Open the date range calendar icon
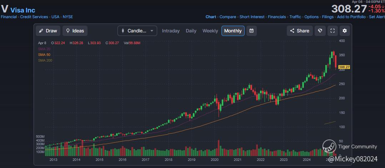The width and height of the screenshot is (385, 168). point(251,31)
